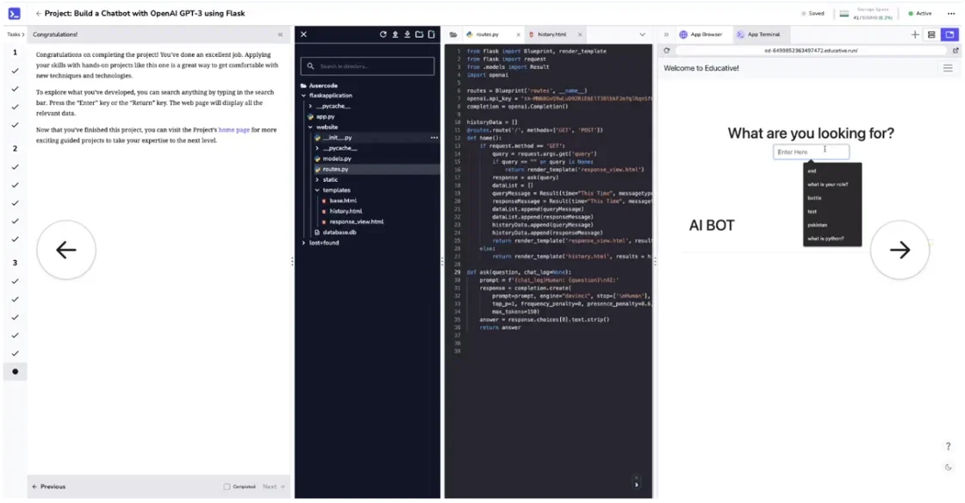Switch to the routes.py tab

486,34
